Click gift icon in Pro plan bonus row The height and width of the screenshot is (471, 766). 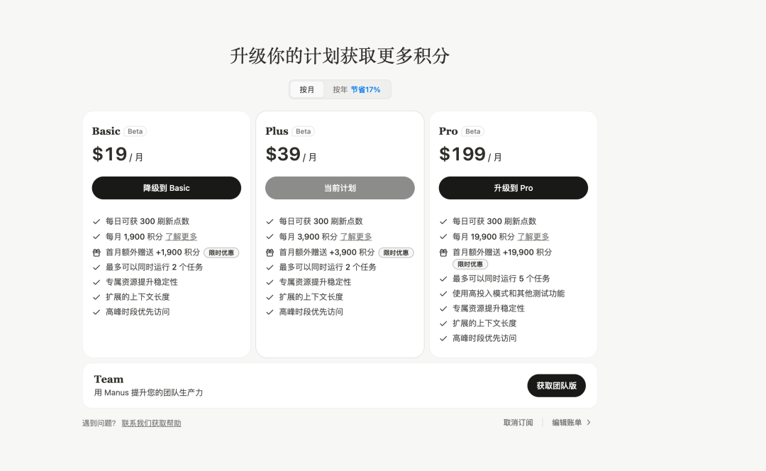coord(443,253)
